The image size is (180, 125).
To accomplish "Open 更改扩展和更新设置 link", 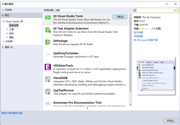I will [12, 113].
